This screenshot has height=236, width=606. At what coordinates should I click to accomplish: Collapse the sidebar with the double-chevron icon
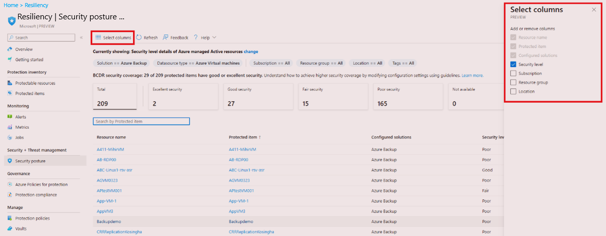(82, 38)
